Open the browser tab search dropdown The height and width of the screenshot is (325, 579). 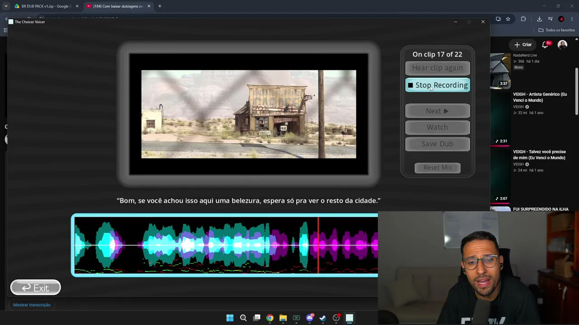(x=6, y=6)
